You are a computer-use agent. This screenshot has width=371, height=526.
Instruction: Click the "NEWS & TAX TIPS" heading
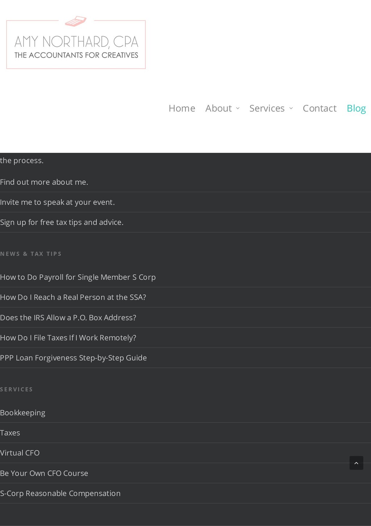point(31,254)
